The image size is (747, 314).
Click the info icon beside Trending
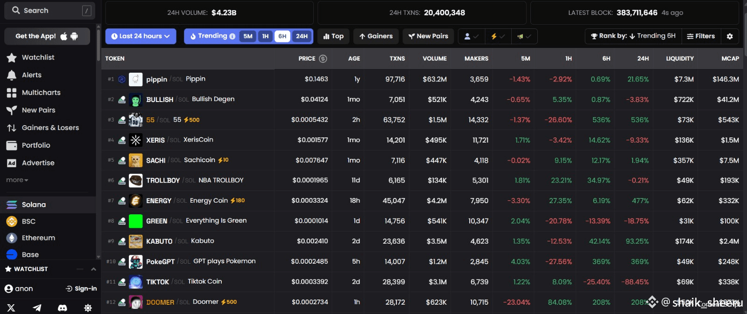coord(233,36)
